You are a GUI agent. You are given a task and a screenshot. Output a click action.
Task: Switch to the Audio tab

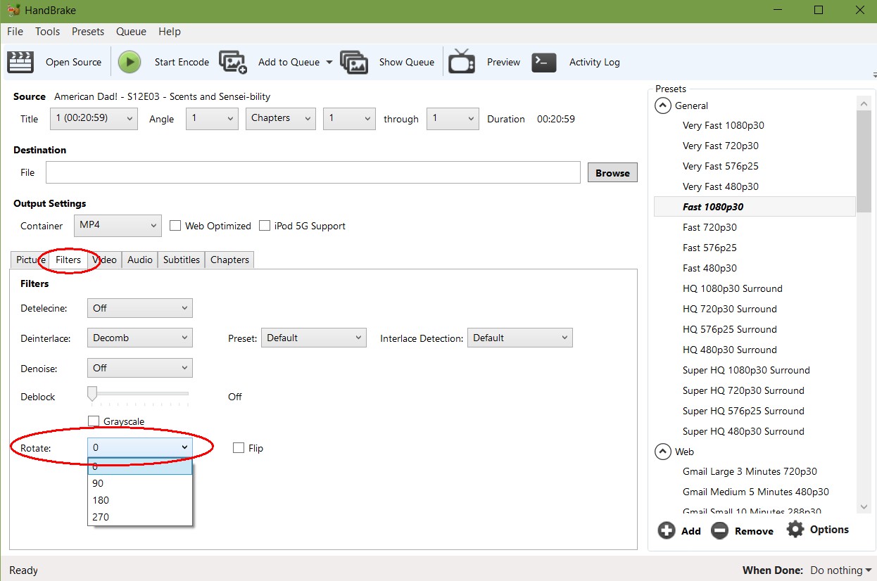[x=139, y=260]
